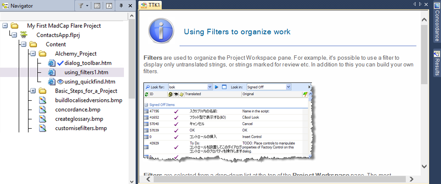Select using_filters1.htm in the tree
Image resolution: width=441 pixels, height=184 pixels.
click(x=86, y=72)
